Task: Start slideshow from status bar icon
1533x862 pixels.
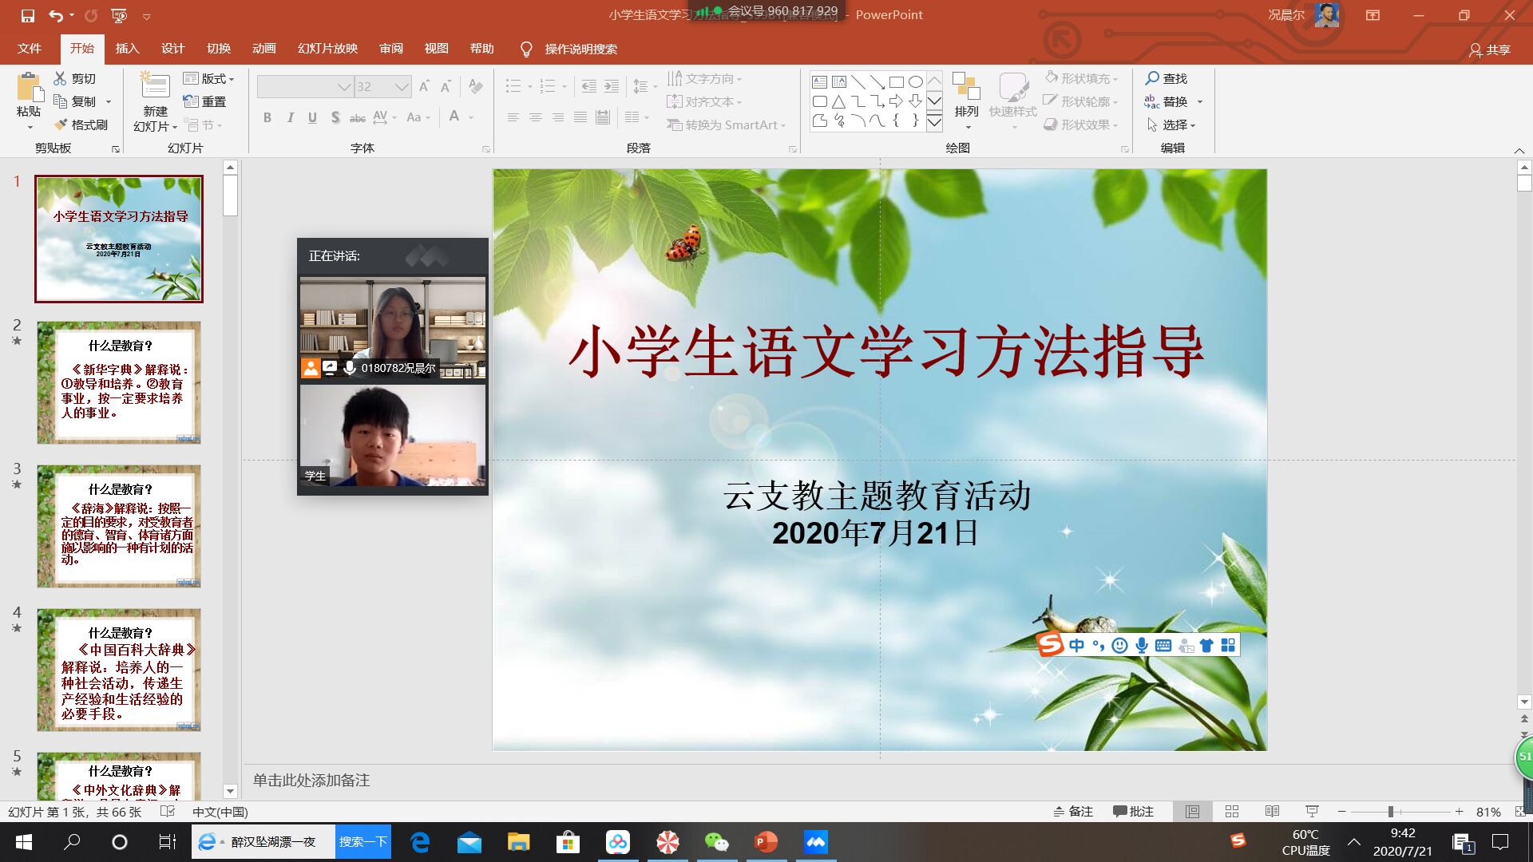Action: click(x=1312, y=811)
